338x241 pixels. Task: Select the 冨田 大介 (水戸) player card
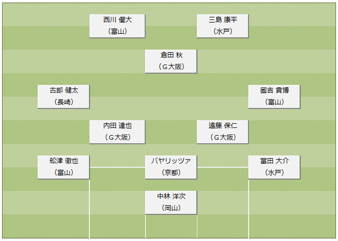pos(274,167)
